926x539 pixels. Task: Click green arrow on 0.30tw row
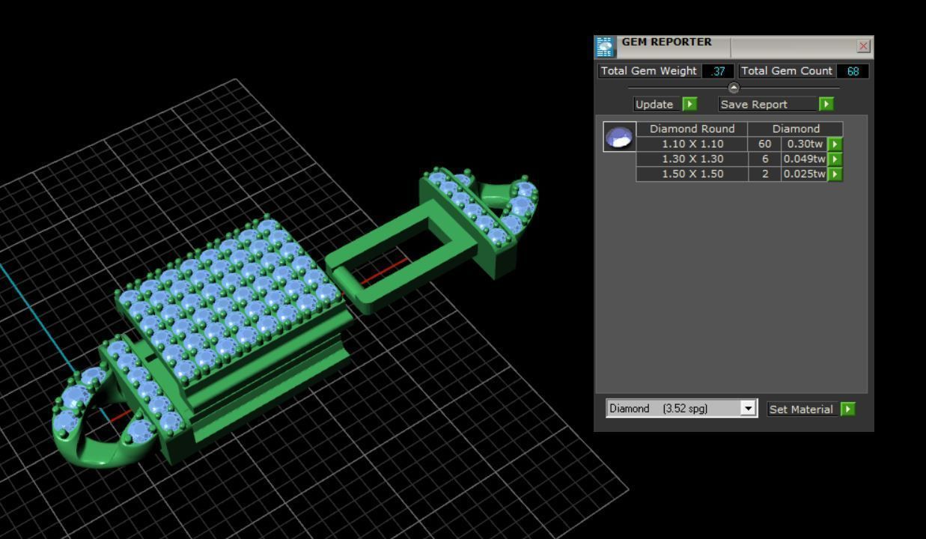[835, 144]
